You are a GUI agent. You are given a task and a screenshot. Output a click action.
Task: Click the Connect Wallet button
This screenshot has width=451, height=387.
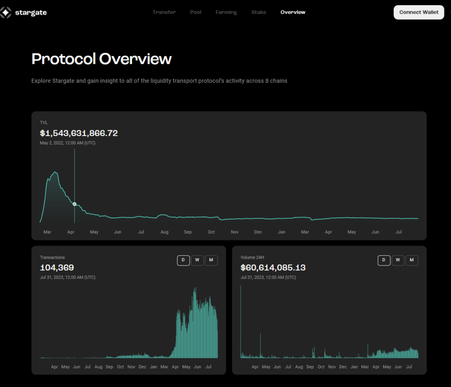418,12
